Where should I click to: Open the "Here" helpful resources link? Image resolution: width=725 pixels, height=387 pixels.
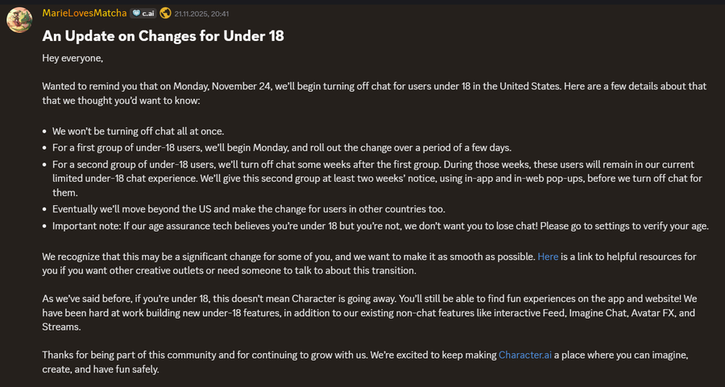click(x=548, y=257)
